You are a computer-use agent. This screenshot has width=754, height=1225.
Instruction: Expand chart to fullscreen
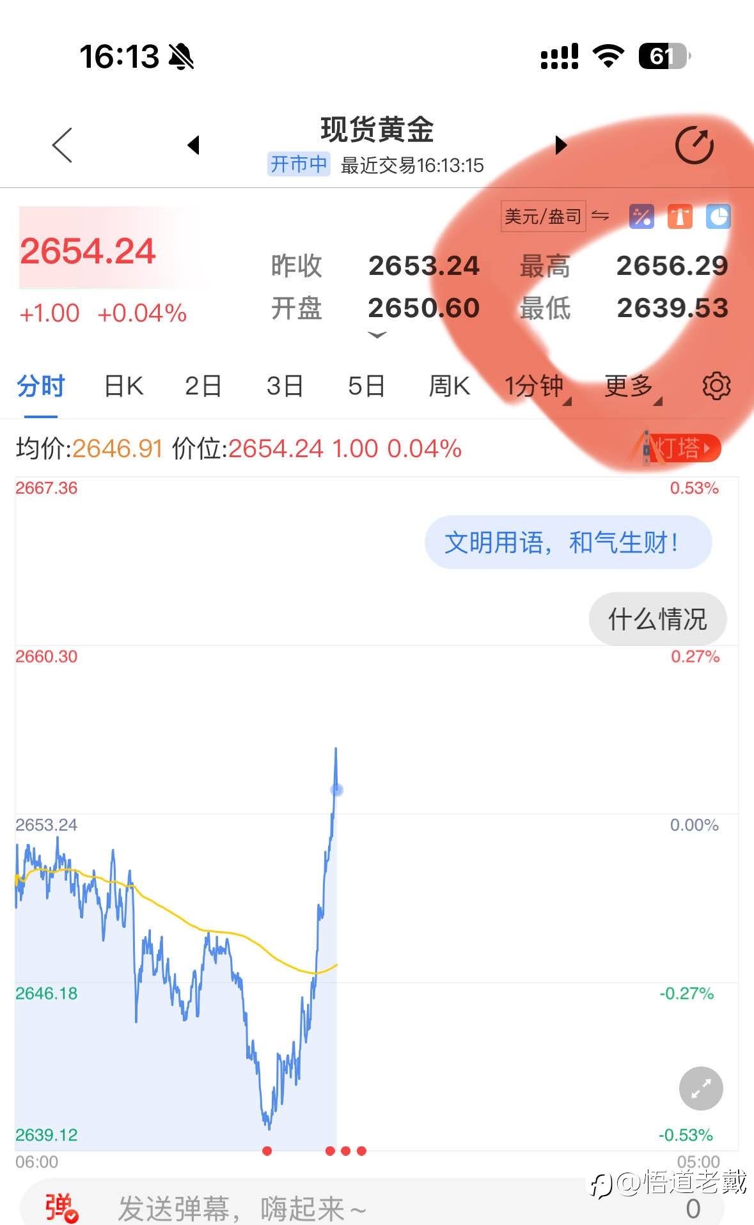tap(701, 1088)
